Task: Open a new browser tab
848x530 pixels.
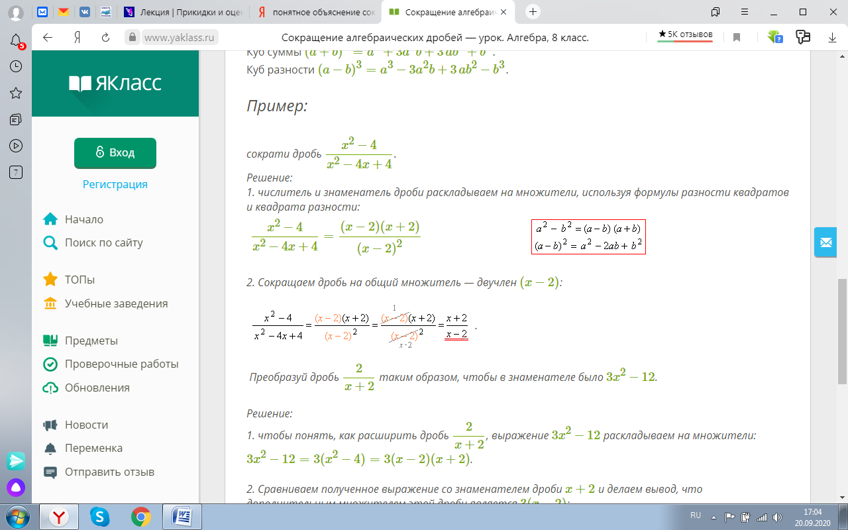Action: pos(533,12)
